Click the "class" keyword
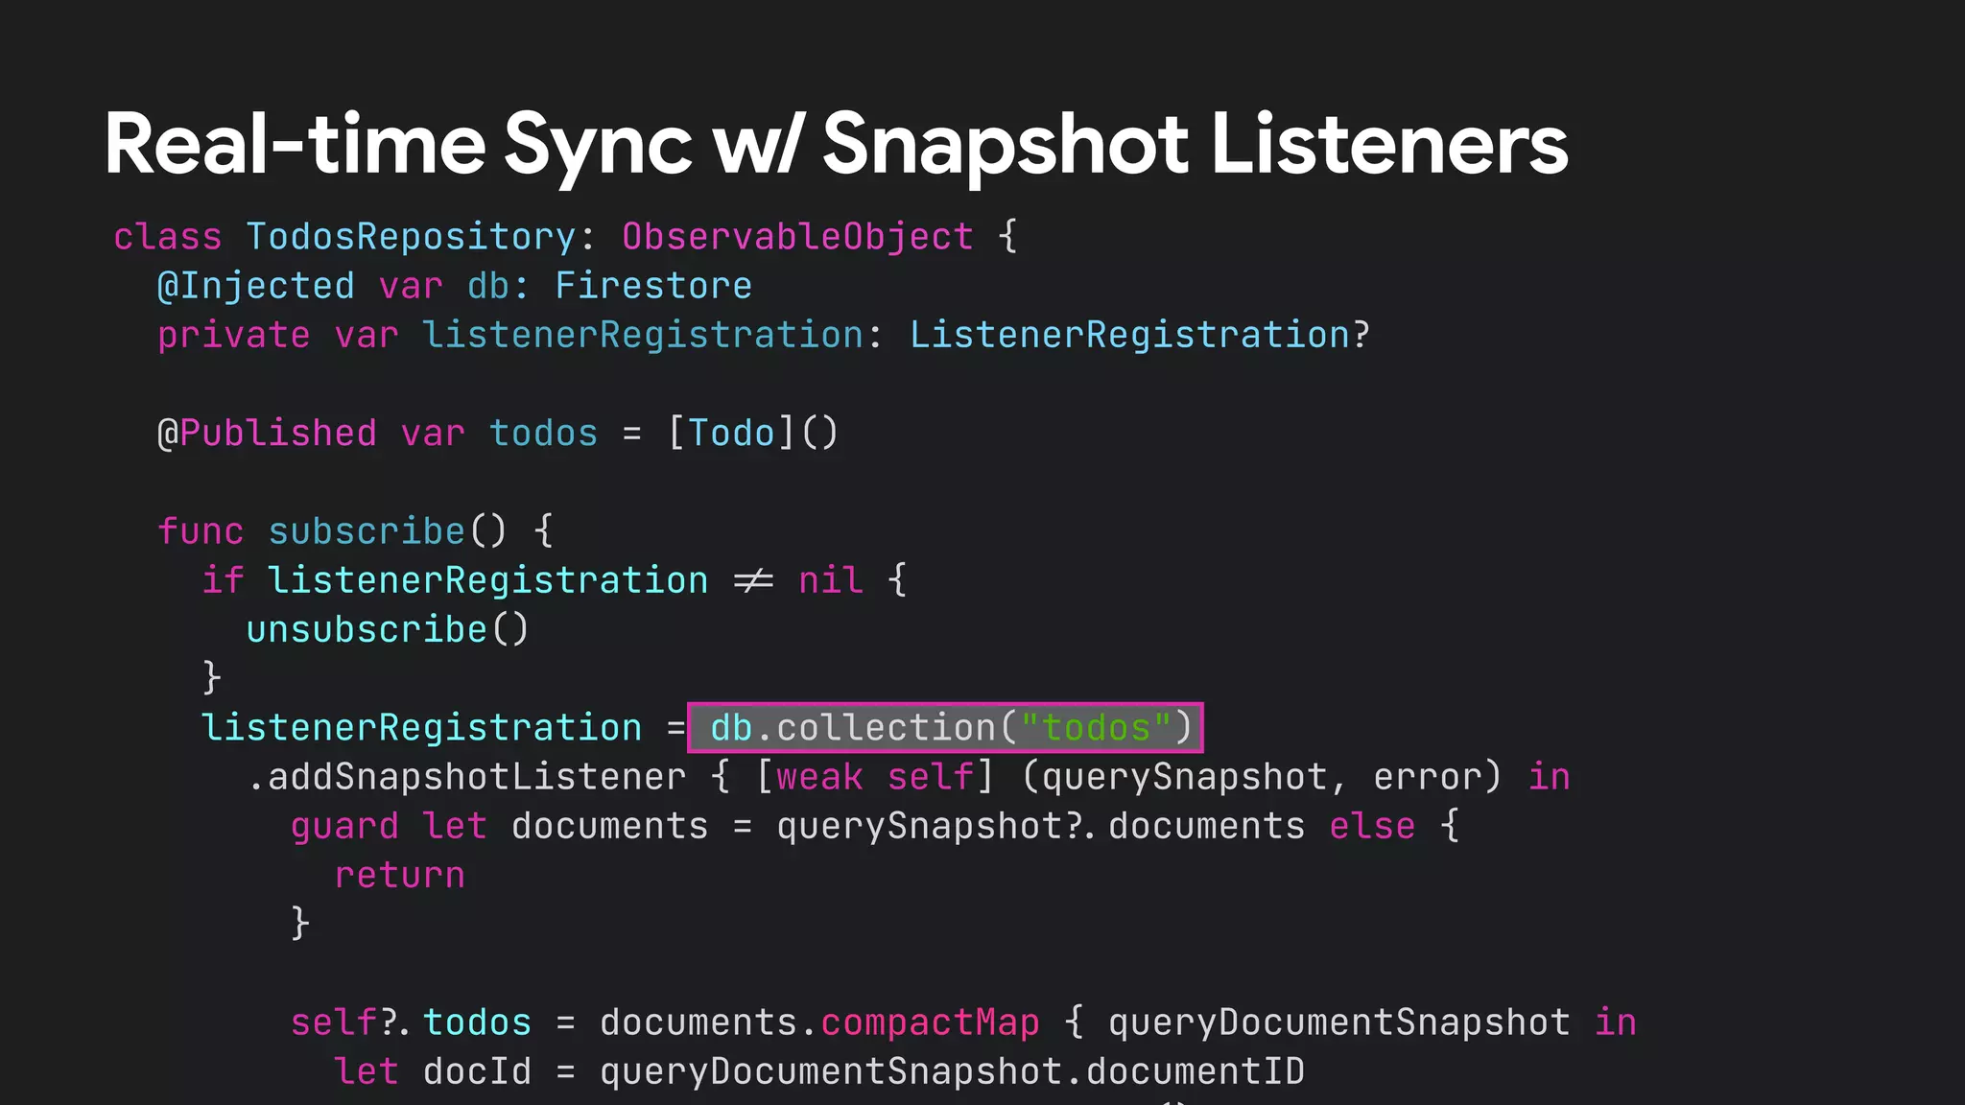The image size is (1965, 1105). click(x=168, y=236)
